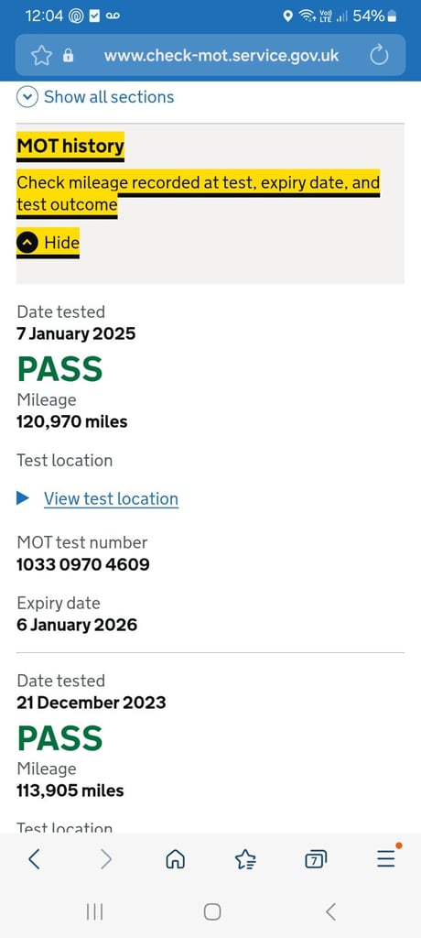Screen dimensions: 421x938
Task: Tap the Check mileage recorded description link
Action: [x=198, y=194]
